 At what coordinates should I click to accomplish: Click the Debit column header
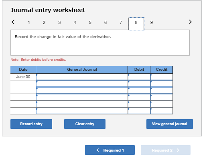coord(139,70)
